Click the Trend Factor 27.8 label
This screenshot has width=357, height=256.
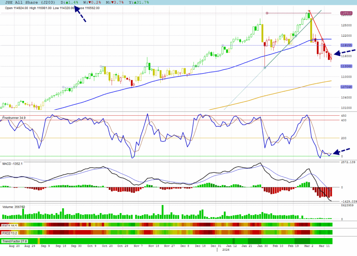point(14,241)
